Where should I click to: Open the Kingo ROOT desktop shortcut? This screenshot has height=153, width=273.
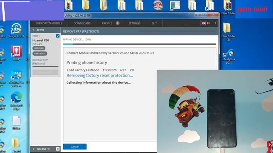click(x=16, y=31)
